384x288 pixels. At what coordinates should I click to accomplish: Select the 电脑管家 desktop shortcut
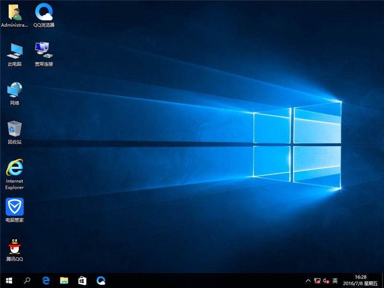pyautogui.click(x=15, y=210)
